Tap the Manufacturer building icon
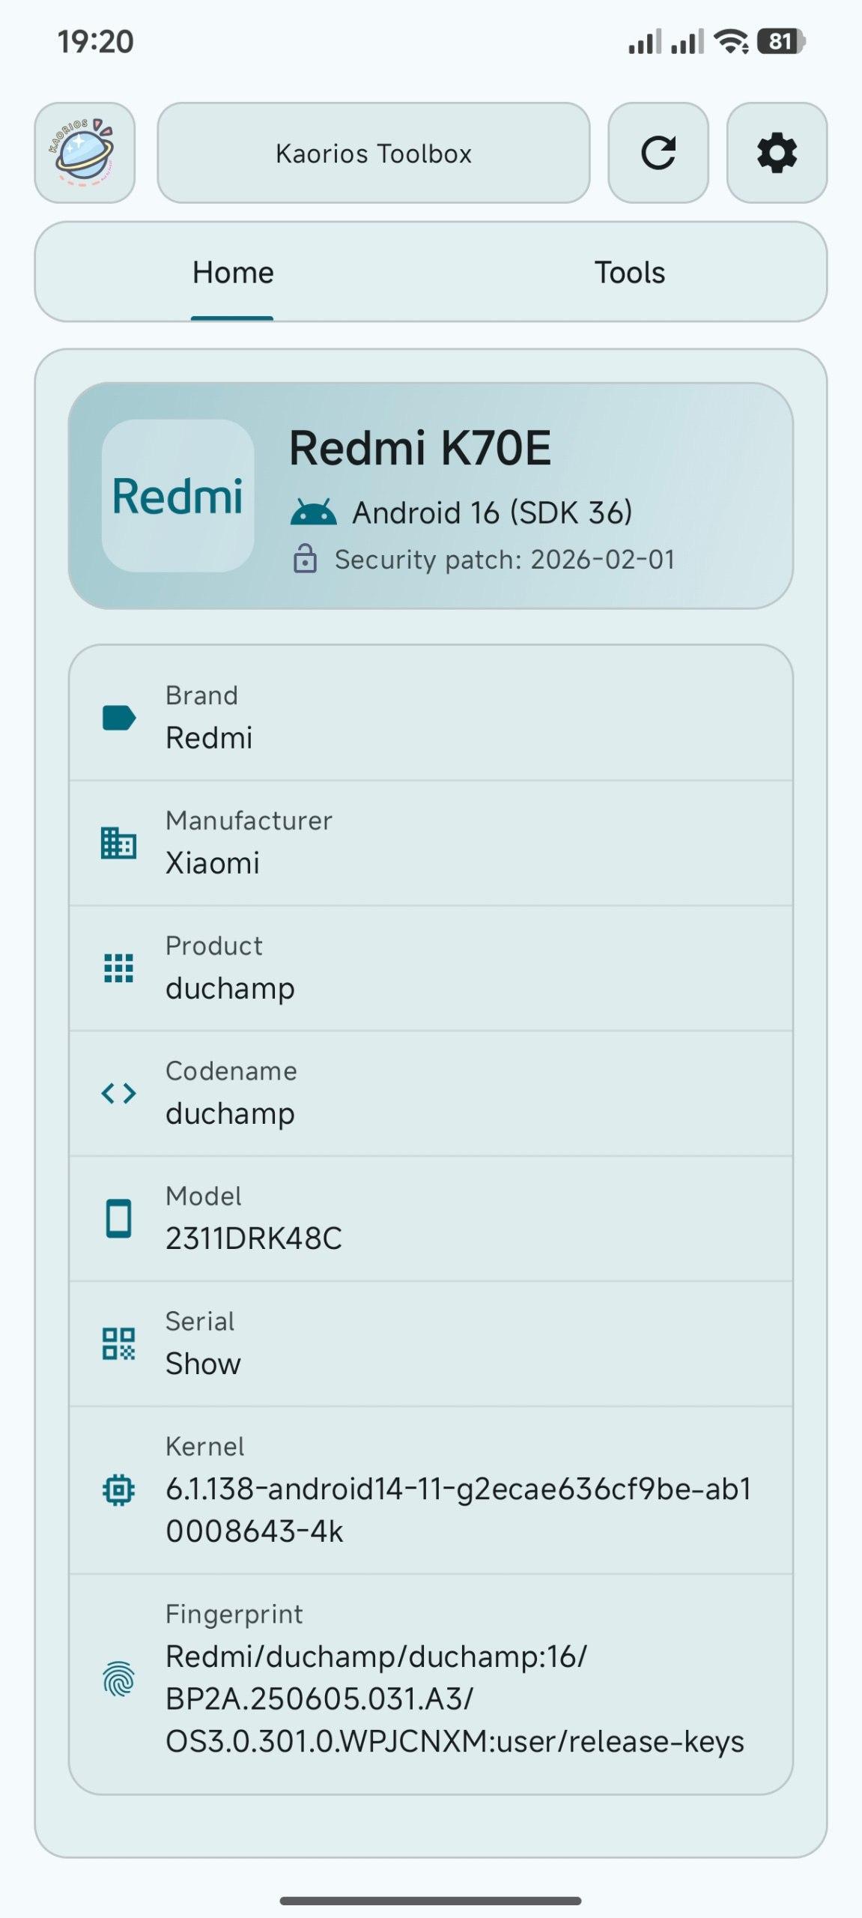Viewport: 862px width, 1918px height. tap(118, 843)
